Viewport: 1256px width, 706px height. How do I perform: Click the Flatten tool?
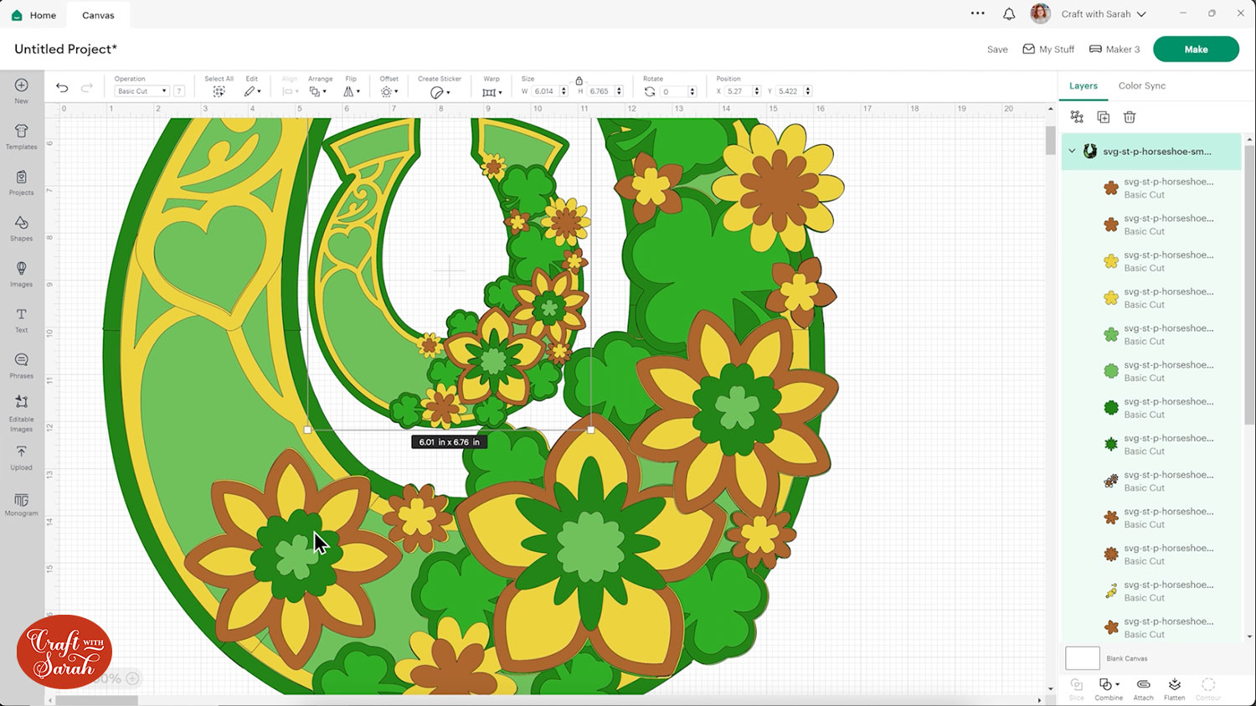(1175, 689)
